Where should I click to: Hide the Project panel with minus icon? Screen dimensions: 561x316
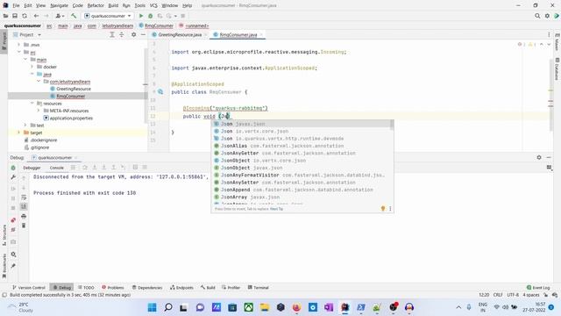(143, 35)
